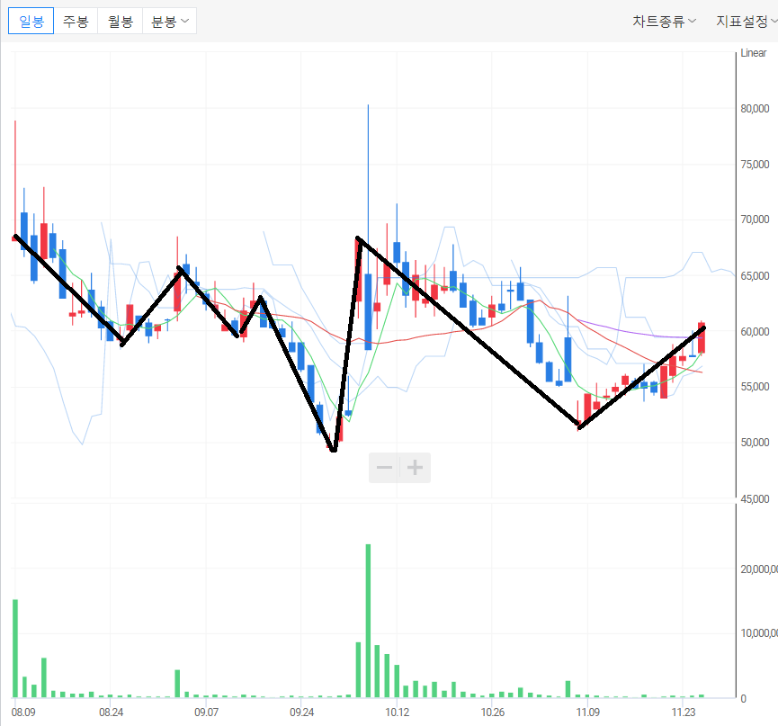Image resolution: width=778 pixels, height=726 pixels.
Task: Click the 09.07 date label
Action: pyautogui.click(x=206, y=713)
